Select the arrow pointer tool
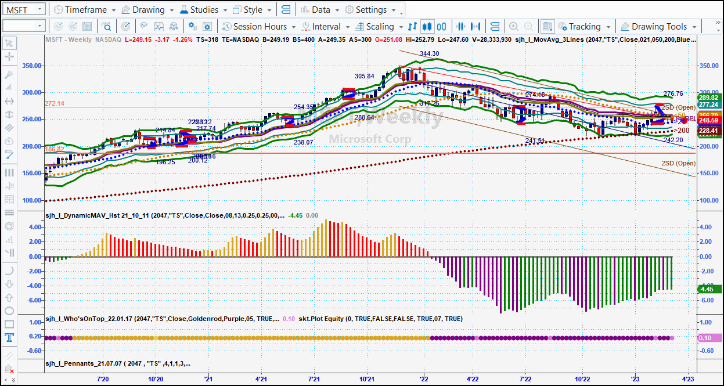The width and height of the screenshot is (724, 386). 9,43
